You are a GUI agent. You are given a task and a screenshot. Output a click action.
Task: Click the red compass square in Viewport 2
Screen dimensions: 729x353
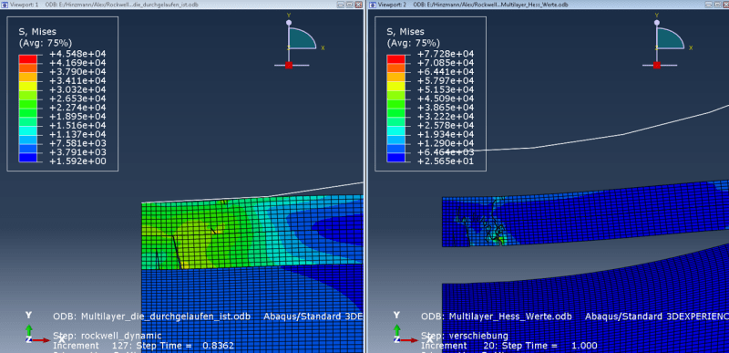pos(656,65)
